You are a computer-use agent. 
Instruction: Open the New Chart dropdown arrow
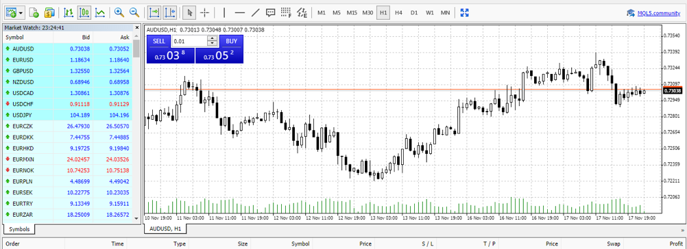point(21,13)
